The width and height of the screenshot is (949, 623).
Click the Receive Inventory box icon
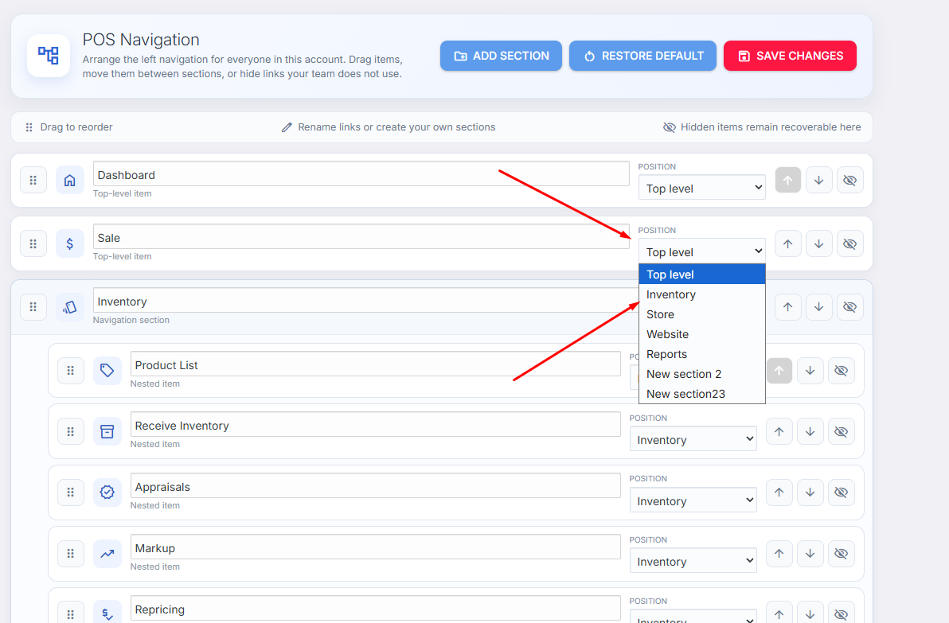pos(107,432)
